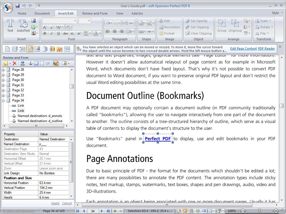Viewport: 286px width, 214px height.
Task: Click the link tool icon in Review toolbar
Action: pos(22,63)
